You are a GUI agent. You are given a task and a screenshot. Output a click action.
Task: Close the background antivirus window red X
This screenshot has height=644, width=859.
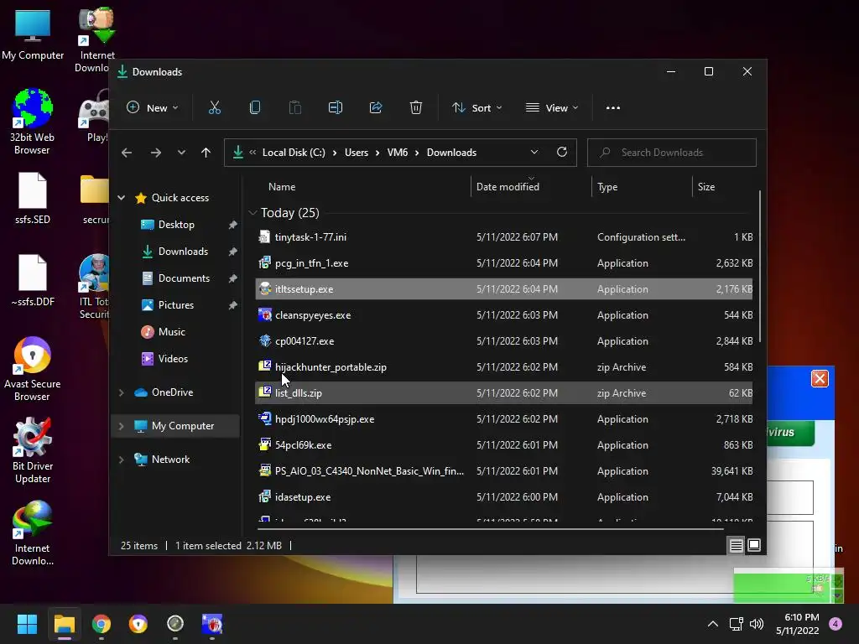(x=820, y=378)
